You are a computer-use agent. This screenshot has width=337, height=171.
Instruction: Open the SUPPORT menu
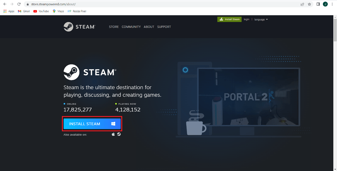tap(164, 27)
